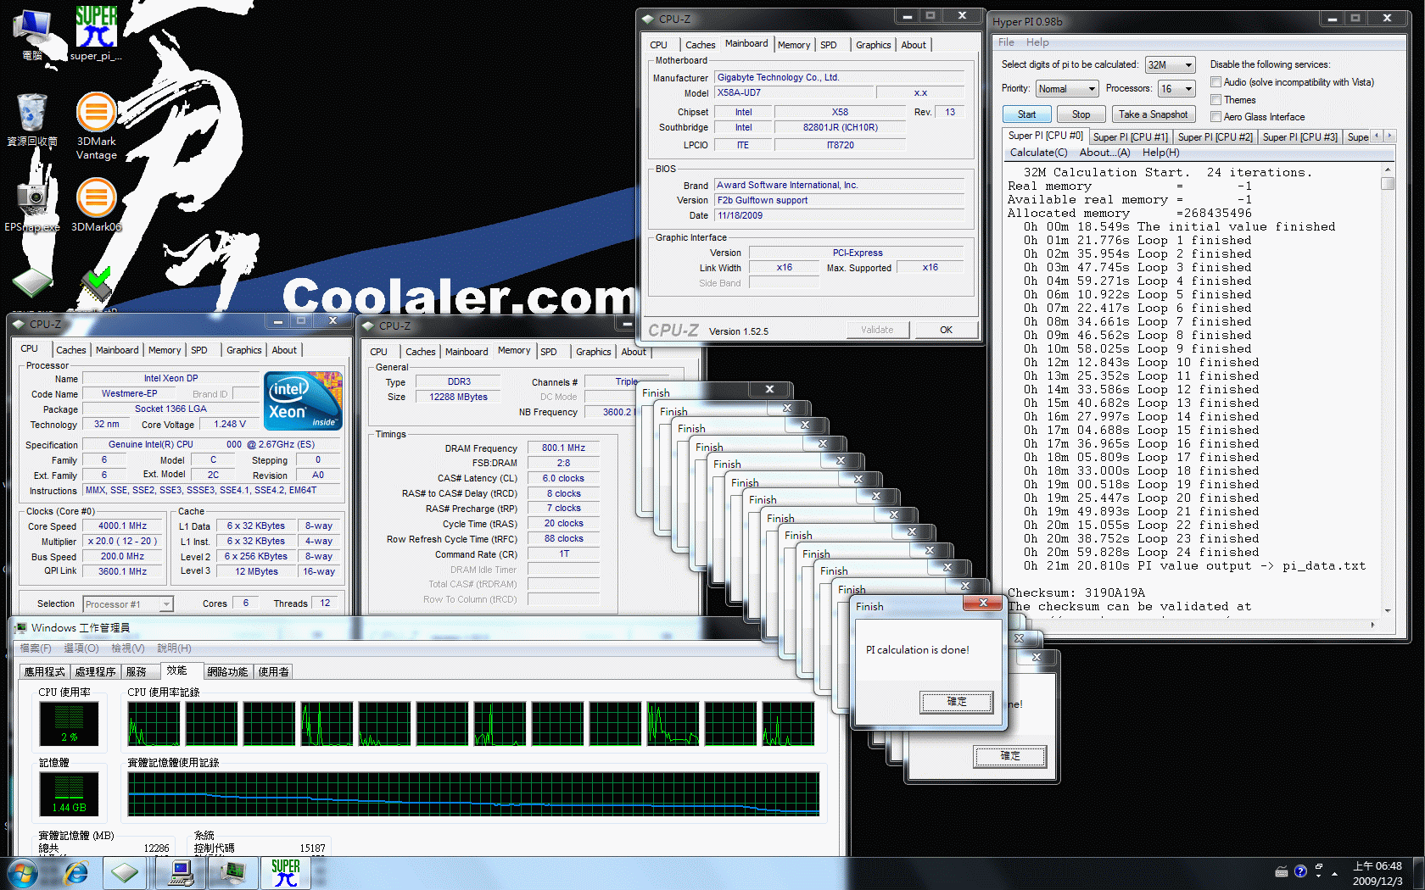Open Caches tab in CPU-Z processor window
This screenshot has width=1425, height=890.
(x=71, y=350)
